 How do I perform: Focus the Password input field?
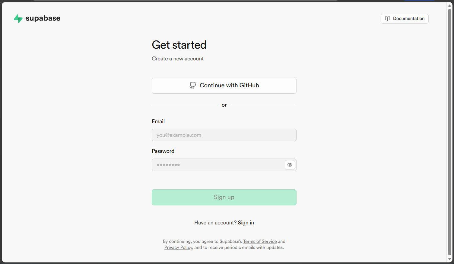(218, 165)
